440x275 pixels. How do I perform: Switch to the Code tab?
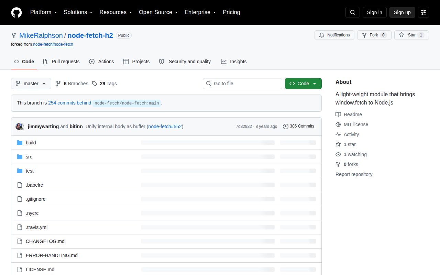click(x=24, y=62)
